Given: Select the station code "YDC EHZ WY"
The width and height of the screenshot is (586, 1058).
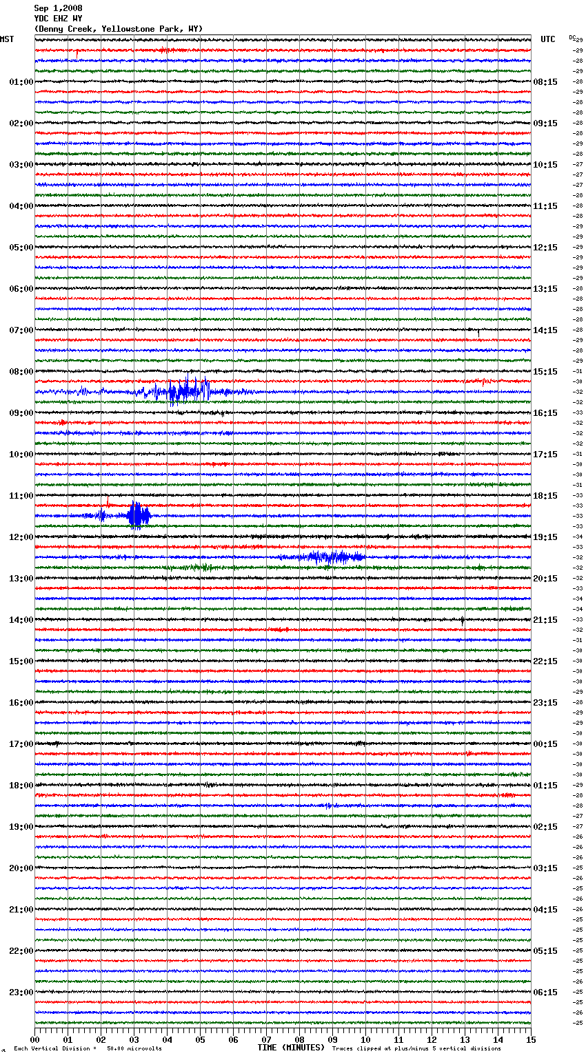Looking at the screenshot, I should [58, 19].
